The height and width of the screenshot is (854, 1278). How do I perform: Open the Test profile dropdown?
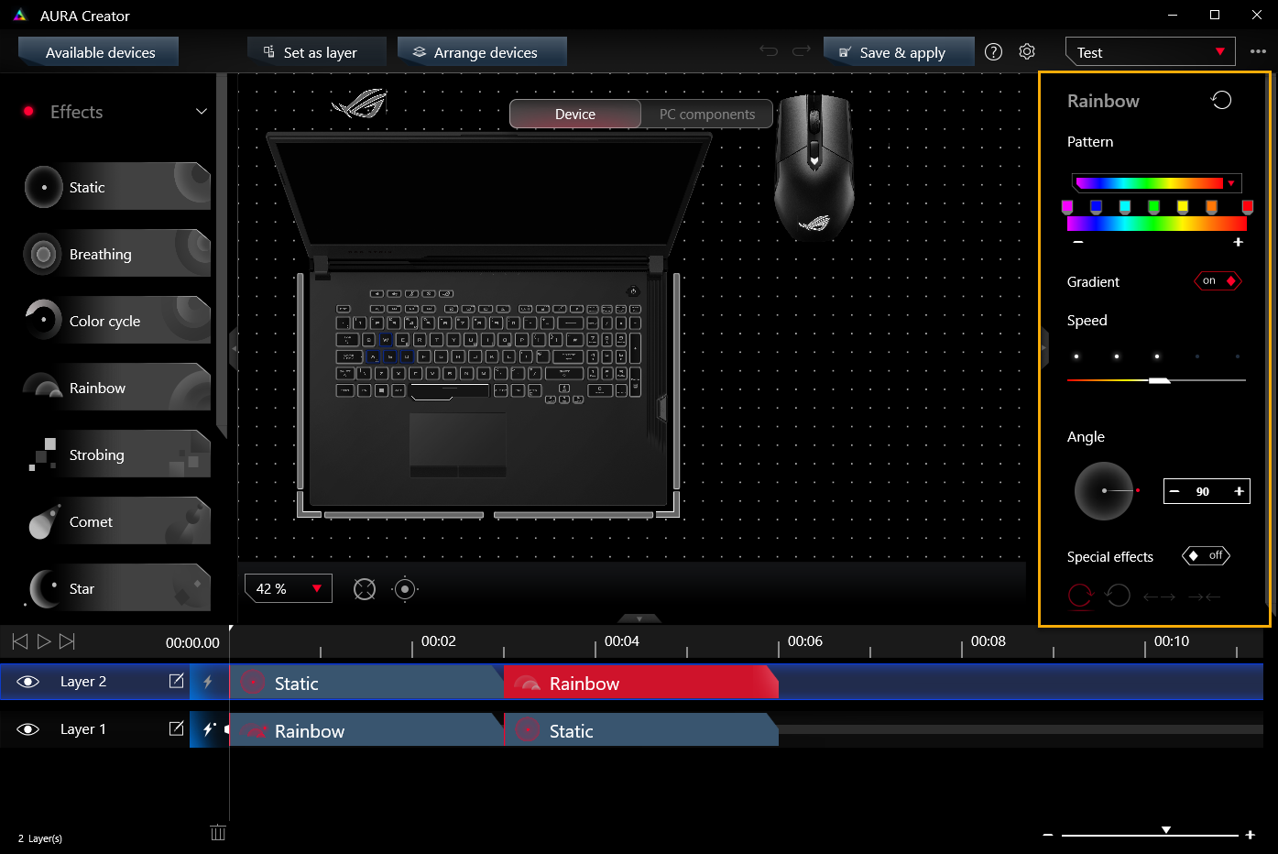click(x=1151, y=52)
